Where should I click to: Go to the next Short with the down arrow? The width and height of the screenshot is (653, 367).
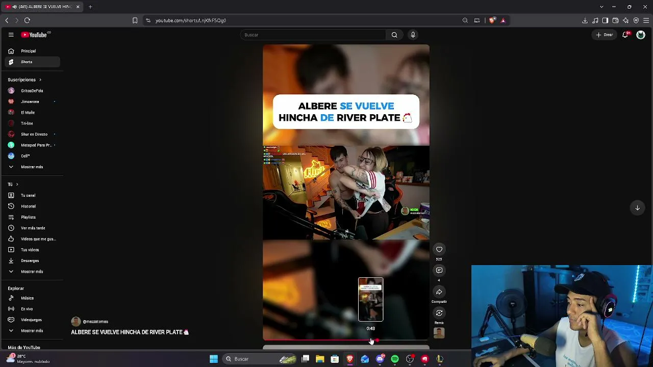pos(637,207)
